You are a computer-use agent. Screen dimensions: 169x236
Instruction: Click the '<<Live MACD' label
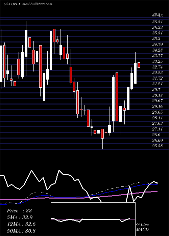[x=142, y=227]
